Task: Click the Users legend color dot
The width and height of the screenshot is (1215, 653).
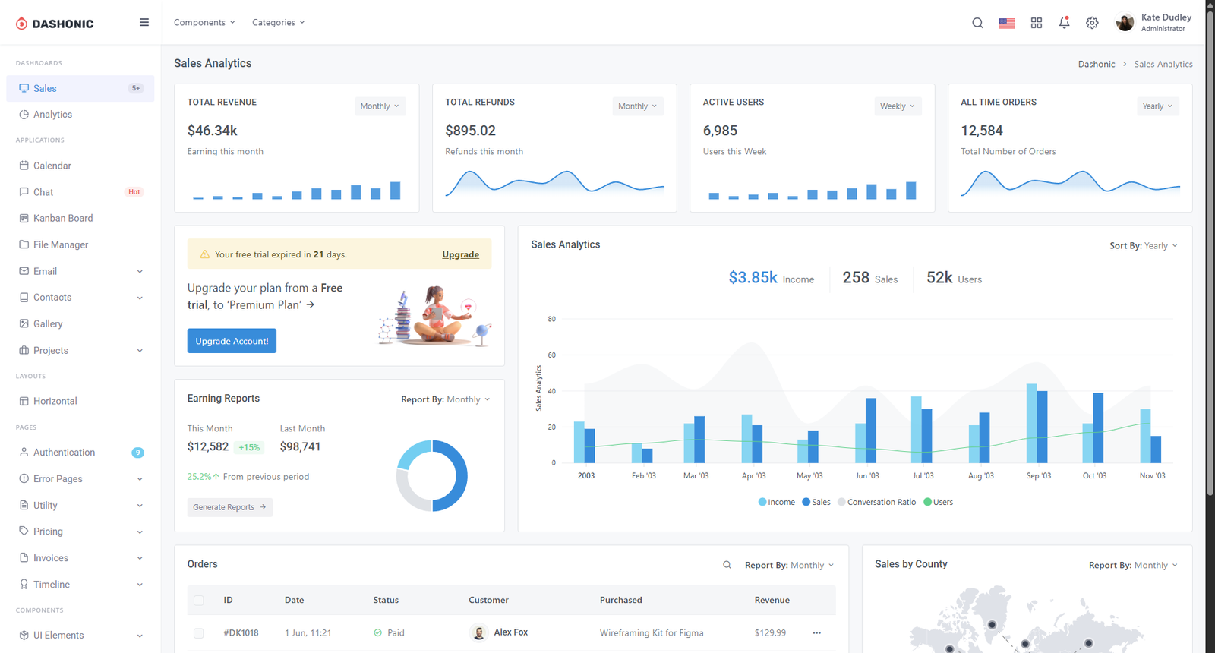Action: click(927, 502)
